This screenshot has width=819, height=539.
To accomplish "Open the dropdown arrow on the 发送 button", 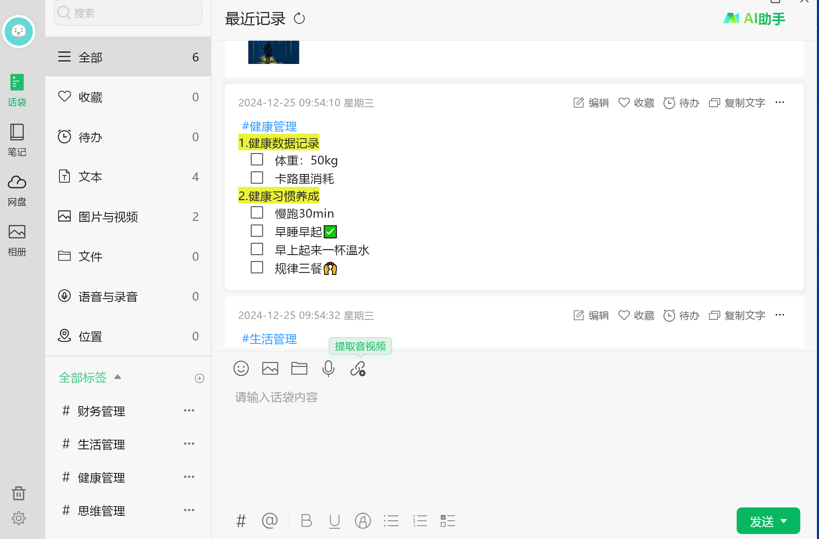I will click(x=784, y=521).
